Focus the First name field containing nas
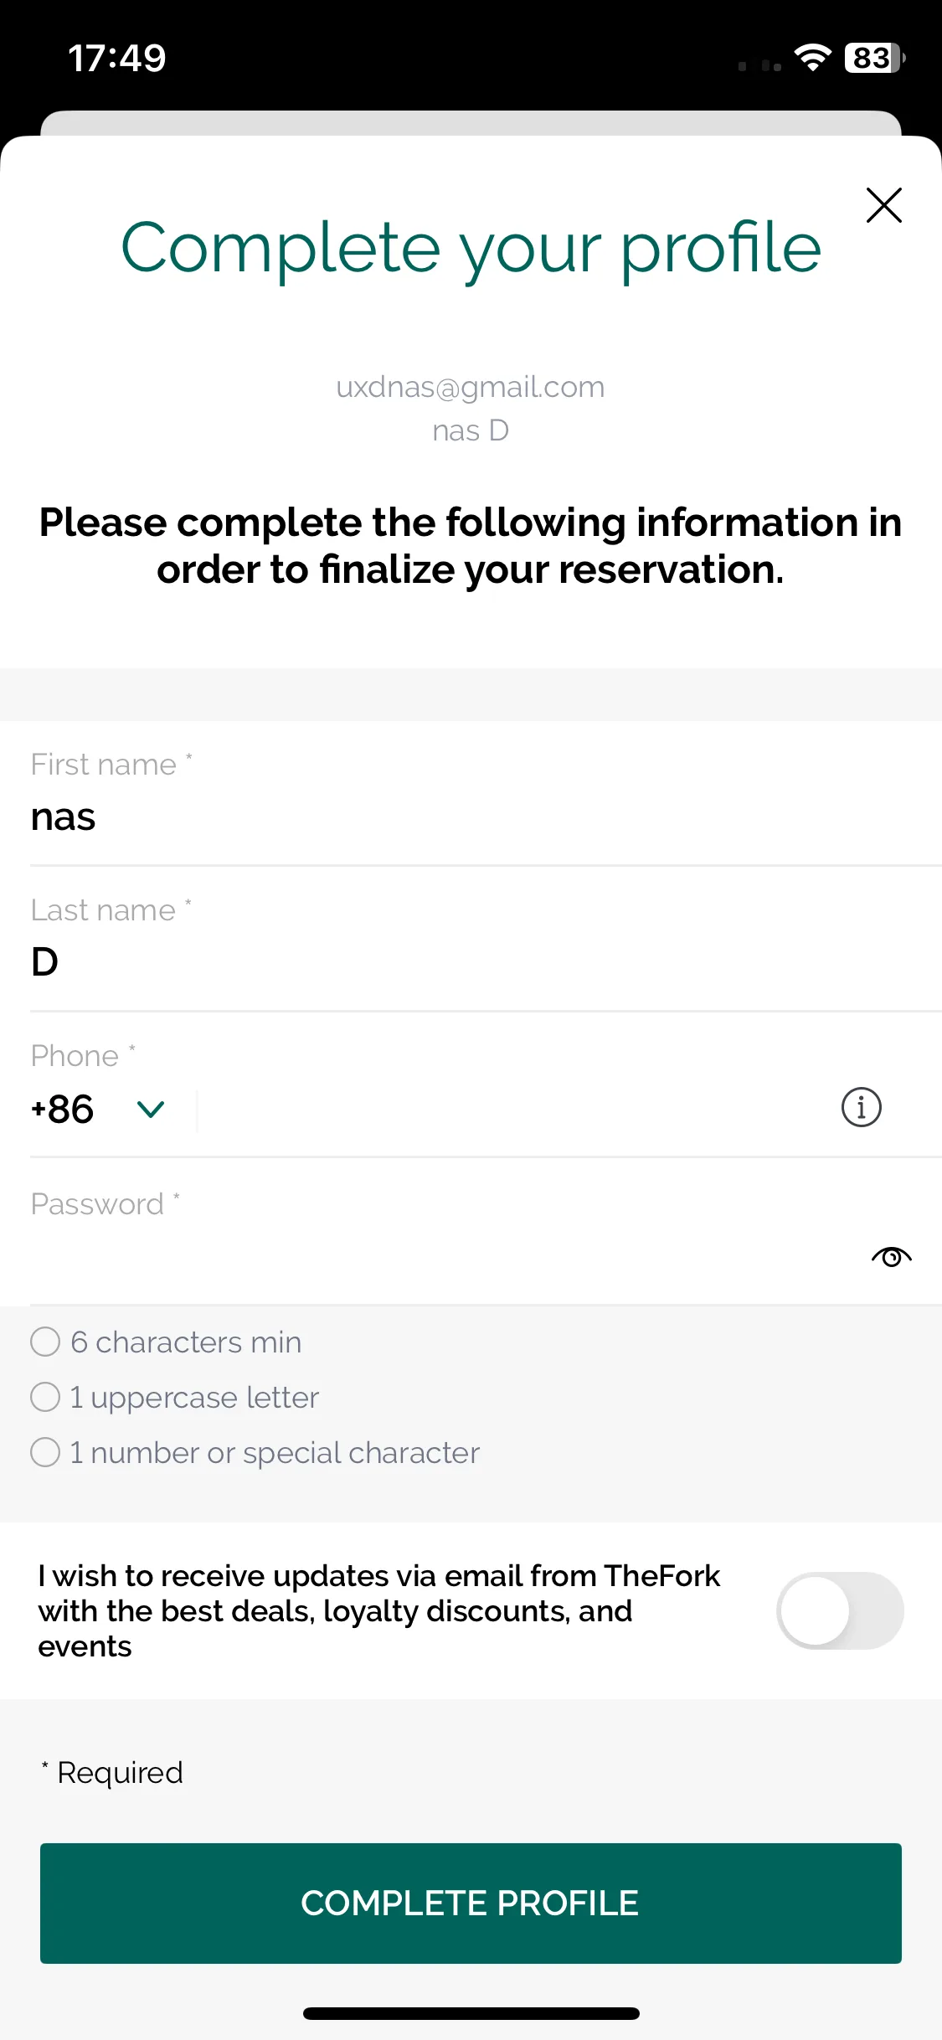Screen dimensions: 942x2040 point(486,794)
